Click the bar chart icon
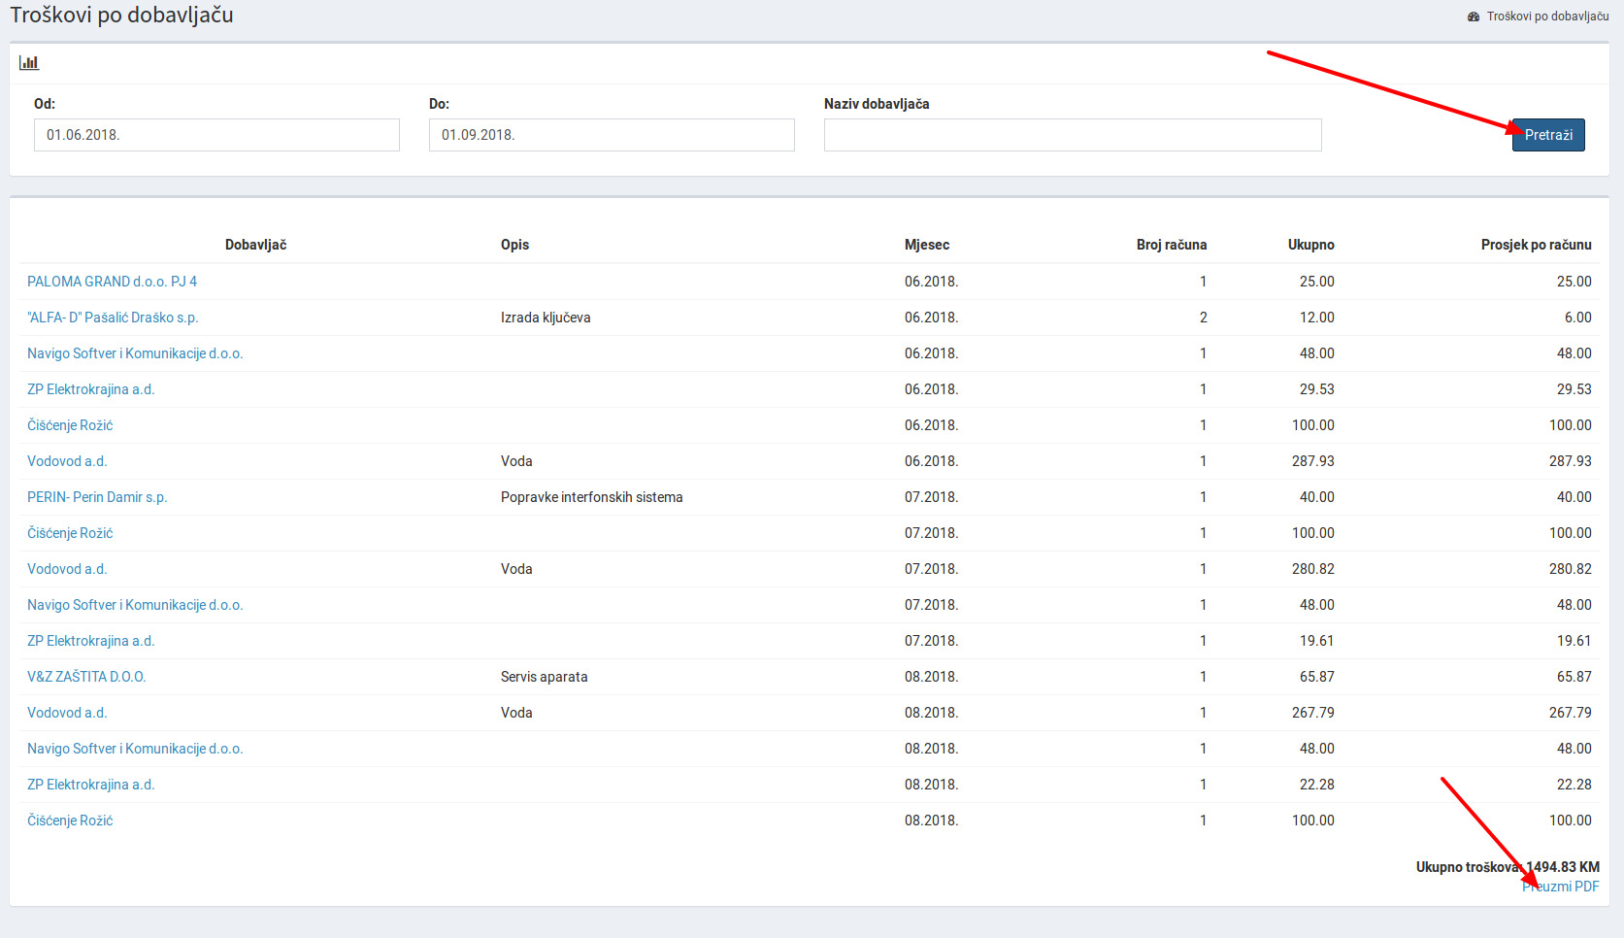Screen dimensions: 1624x938 (29, 63)
